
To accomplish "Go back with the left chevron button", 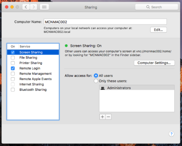I will pyautogui.click(x=26, y=7).
